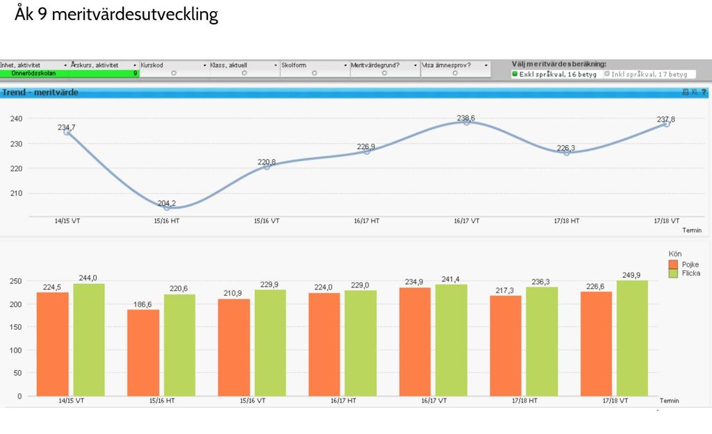The width and height of the screenshot is (712, 434).
Task: Open Enhet, aktivitet filter dropdown
Action: [65, 65]
